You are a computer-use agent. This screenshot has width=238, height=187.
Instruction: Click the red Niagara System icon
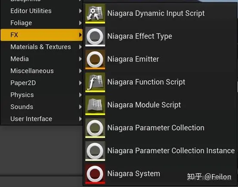pyautogui.click(x=95, y=174)
